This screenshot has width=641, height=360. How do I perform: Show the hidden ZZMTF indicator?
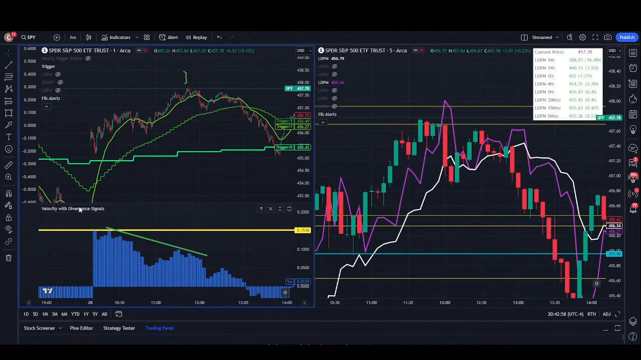(x=60, y=82)
